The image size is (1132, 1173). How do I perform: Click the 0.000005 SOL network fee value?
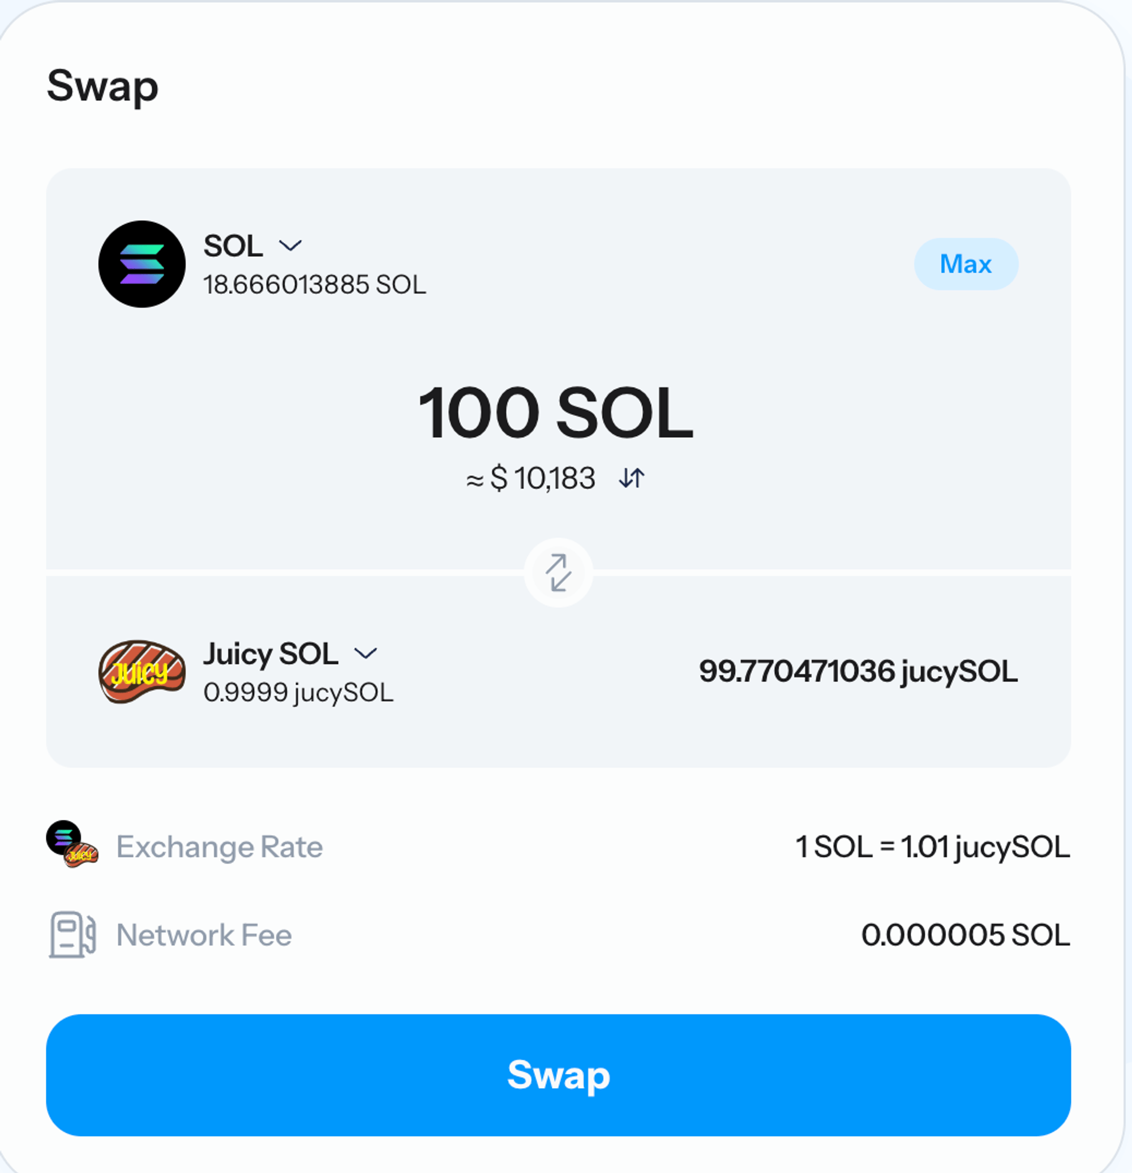point(965,935)
